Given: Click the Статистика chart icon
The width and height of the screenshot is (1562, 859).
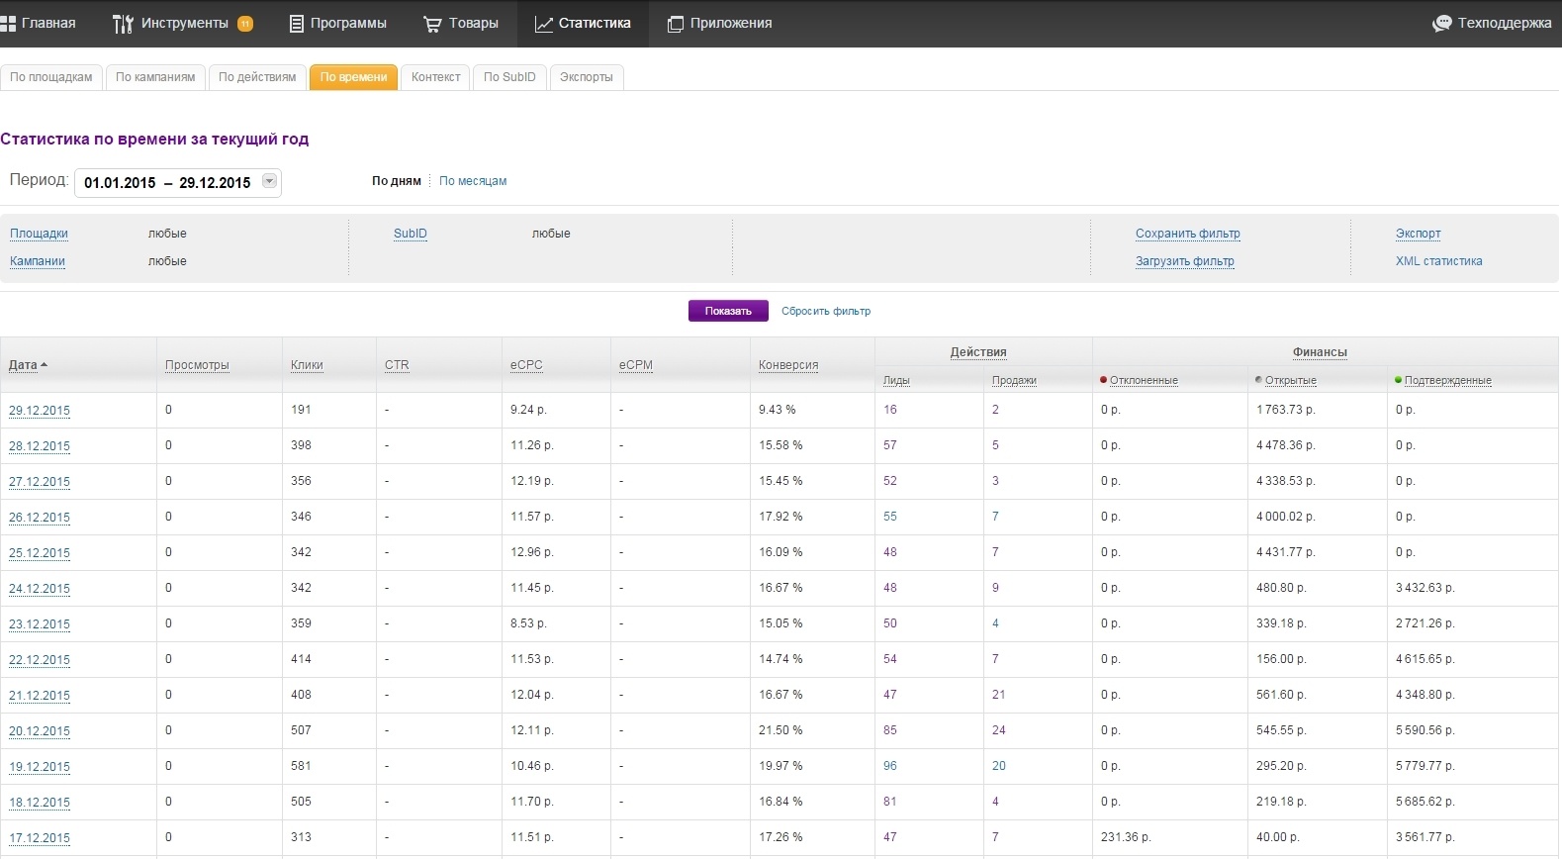Looking at the screenshot, I should [x=543, y=24].
